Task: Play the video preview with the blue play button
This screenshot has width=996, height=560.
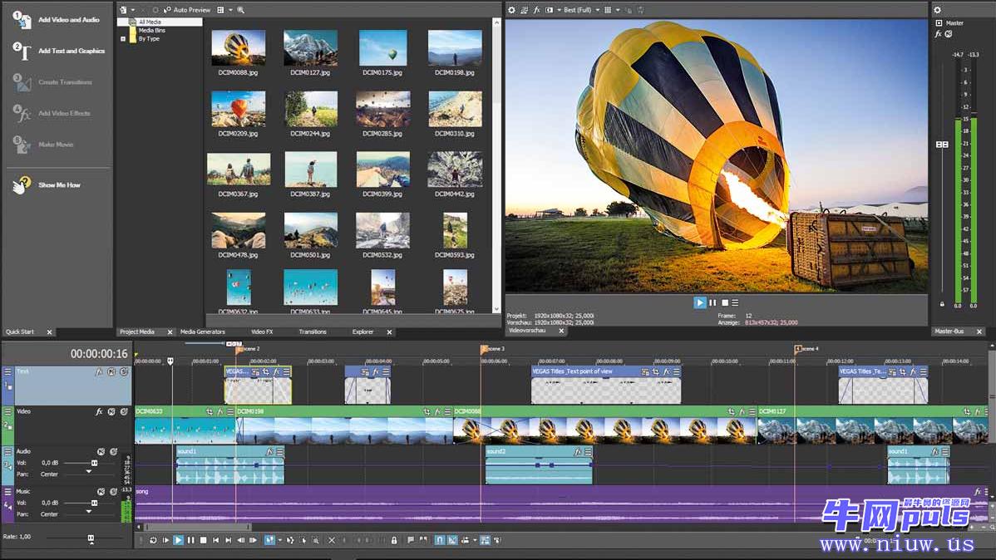Action: [700, 303]
